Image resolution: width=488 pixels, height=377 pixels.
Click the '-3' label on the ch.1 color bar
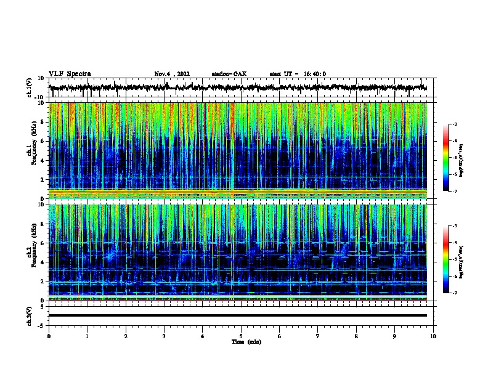pyautogui.click(x=454, y=124)
